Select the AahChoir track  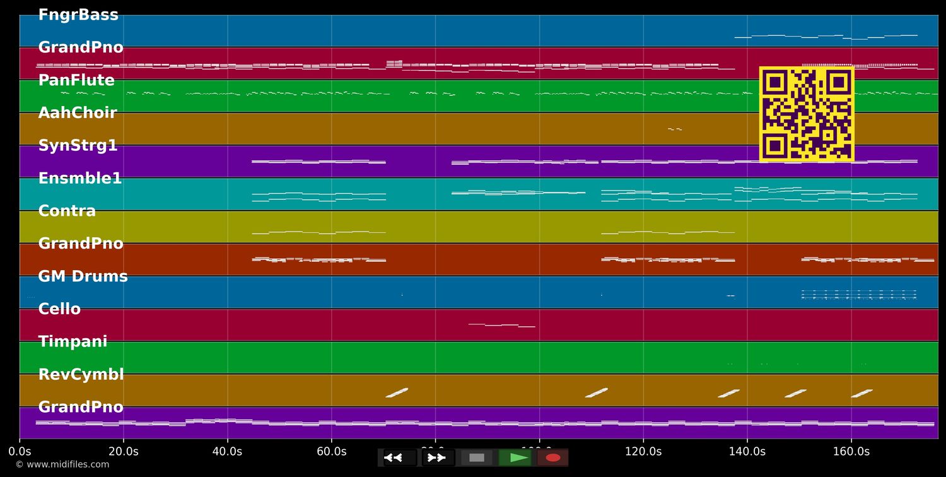pyautogui.click(x=78, y=112)
